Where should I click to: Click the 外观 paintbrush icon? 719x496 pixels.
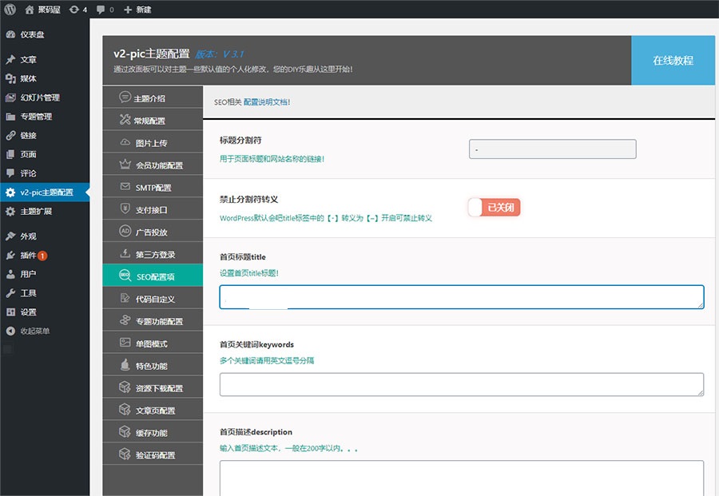10,236
